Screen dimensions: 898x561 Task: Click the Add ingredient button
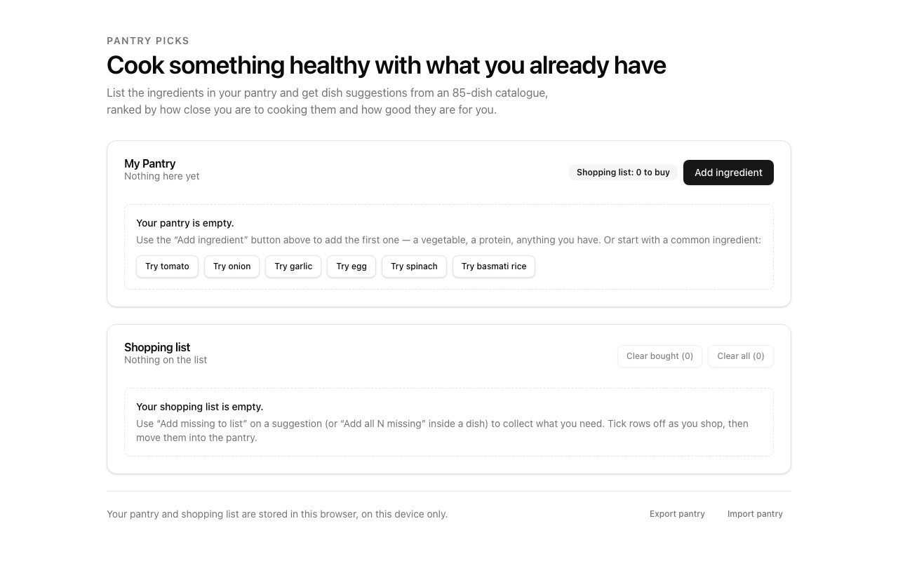pos(728,173)
